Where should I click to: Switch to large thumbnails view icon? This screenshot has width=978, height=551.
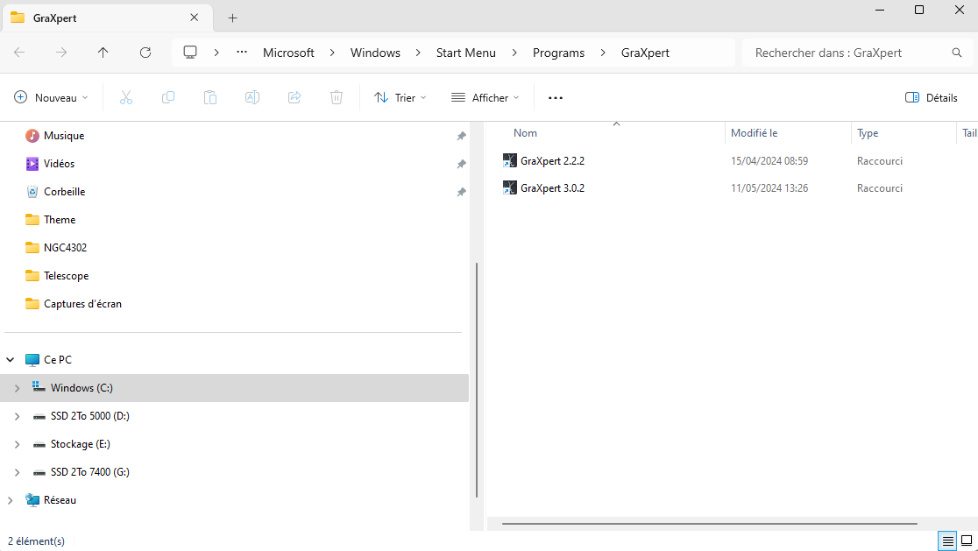[967, 541]
